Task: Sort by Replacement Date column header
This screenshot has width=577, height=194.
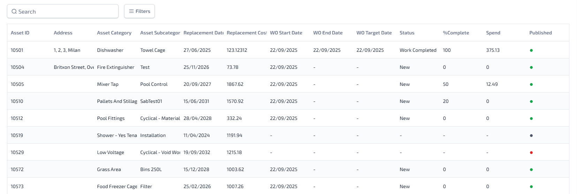Action: [203, 33]
